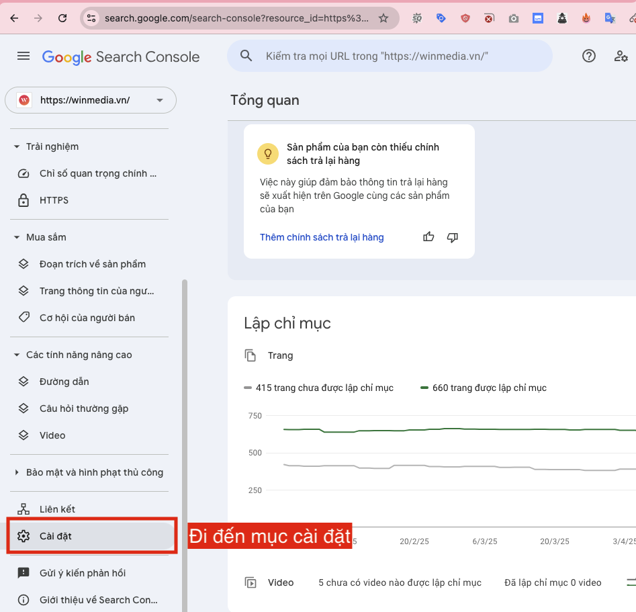Open Chỉ số quan trọng chính report
This screenshot has height=612, width=636.
coord(89,174)
